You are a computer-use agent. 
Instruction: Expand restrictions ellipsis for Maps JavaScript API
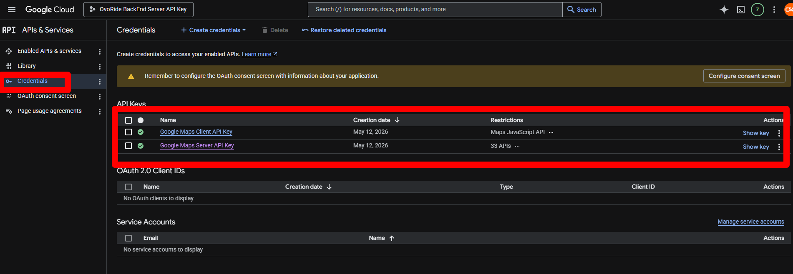pos(551,132)
